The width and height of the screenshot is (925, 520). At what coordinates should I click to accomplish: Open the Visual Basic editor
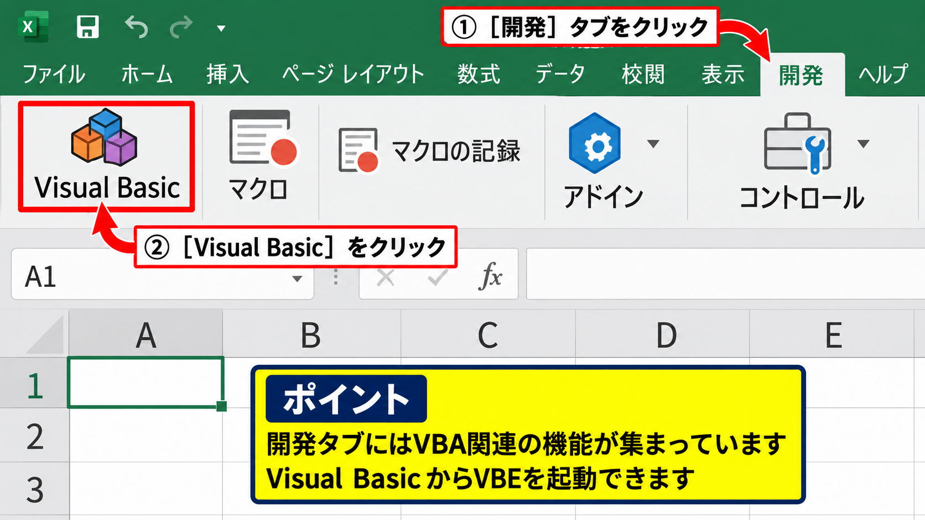tap(106, 156)
